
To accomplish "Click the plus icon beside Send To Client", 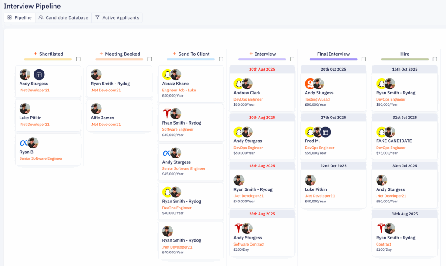I will 174,54.
